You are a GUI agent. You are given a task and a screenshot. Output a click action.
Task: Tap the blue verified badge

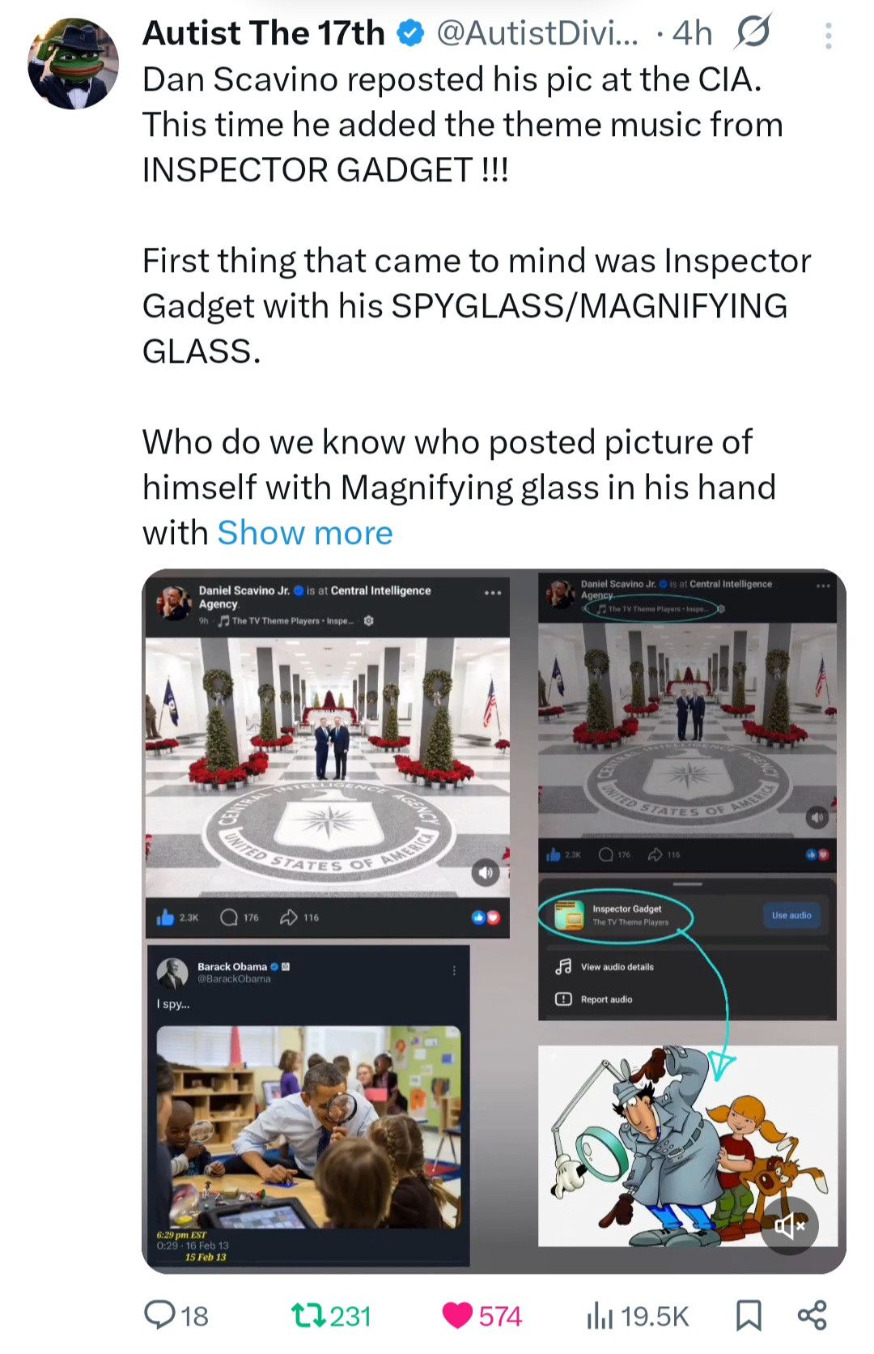coord(411,34)
